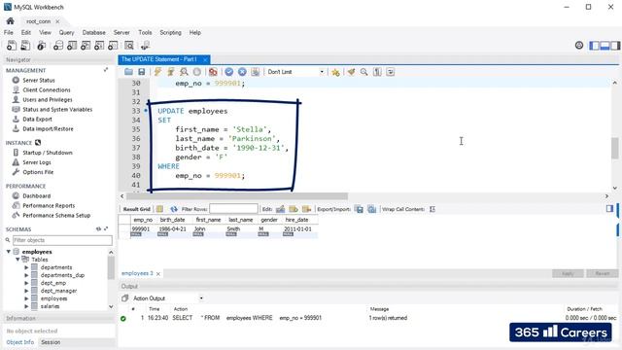Viewport: 622px width, 350px height.
Task: Click the Filter Rows input field
Action: 233,209
